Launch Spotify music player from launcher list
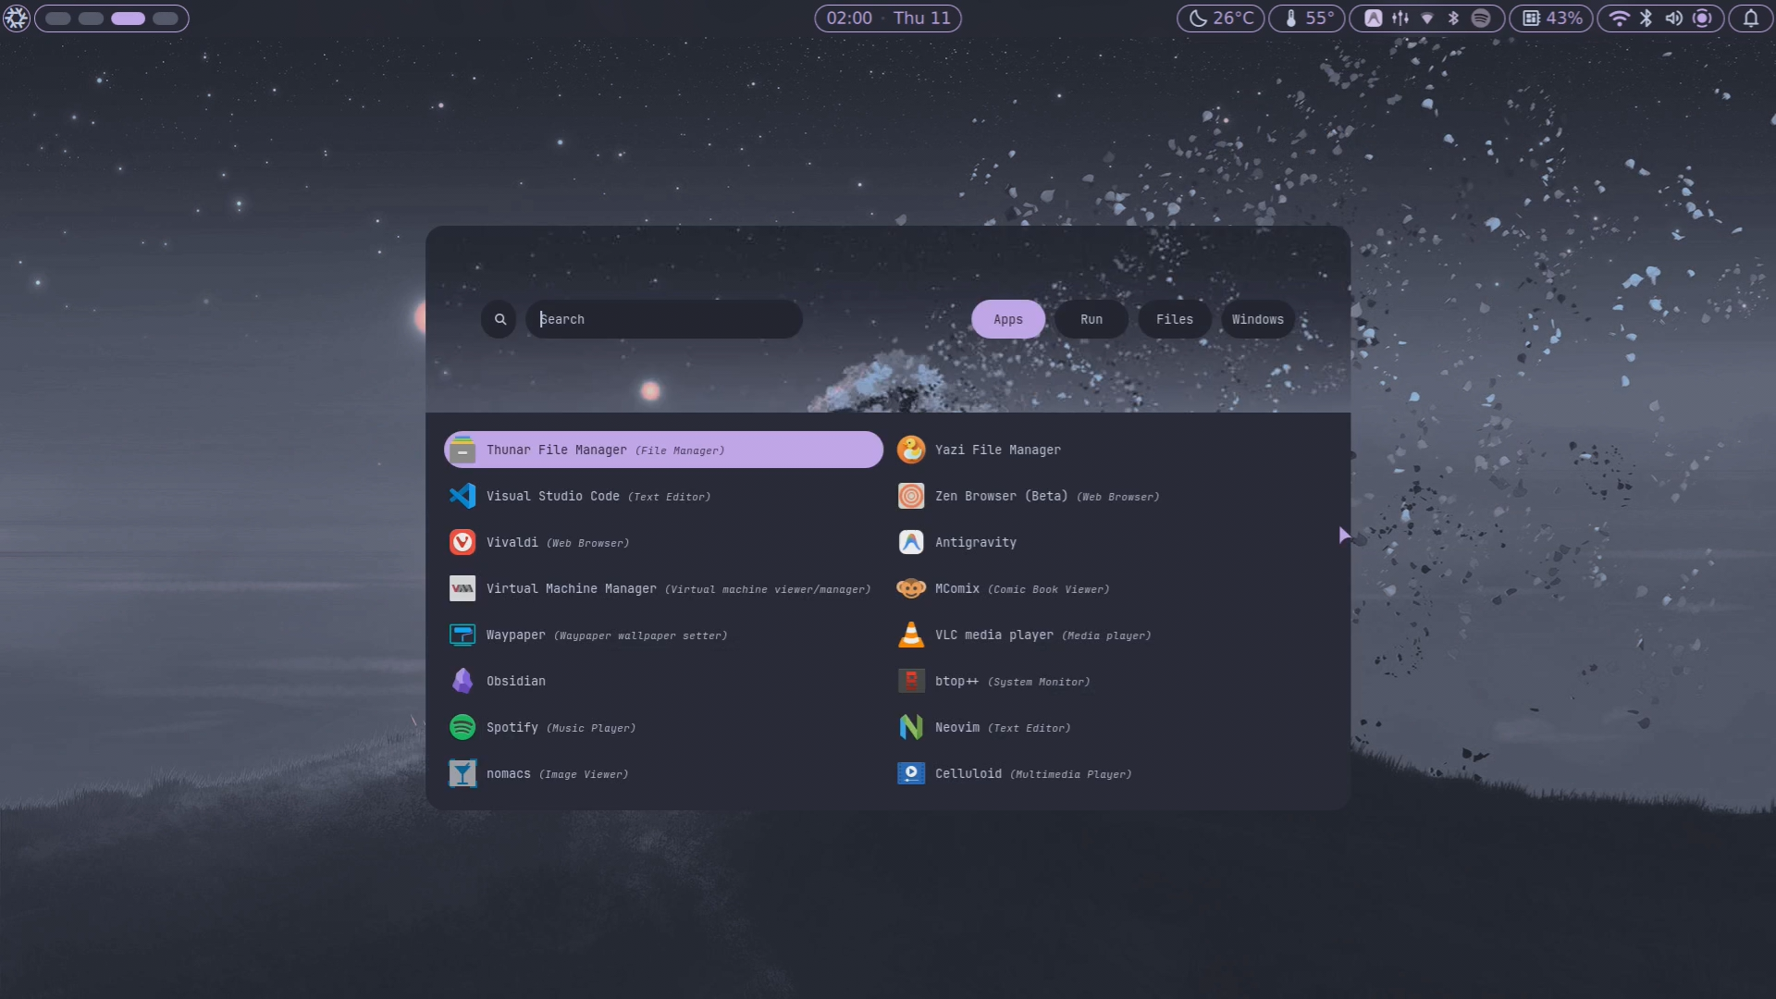This screenshot has width=1776, height=999. (663, 727)
